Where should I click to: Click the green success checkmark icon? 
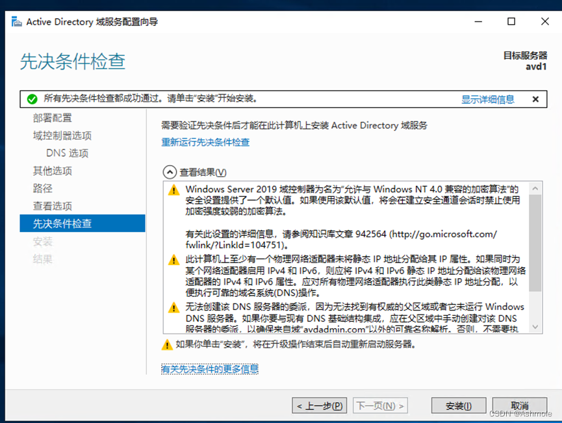point(32,99)
